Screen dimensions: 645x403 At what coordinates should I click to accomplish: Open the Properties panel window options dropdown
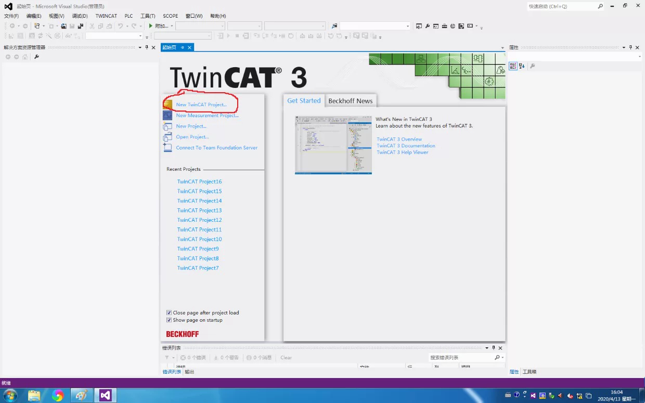pos(624,47)
